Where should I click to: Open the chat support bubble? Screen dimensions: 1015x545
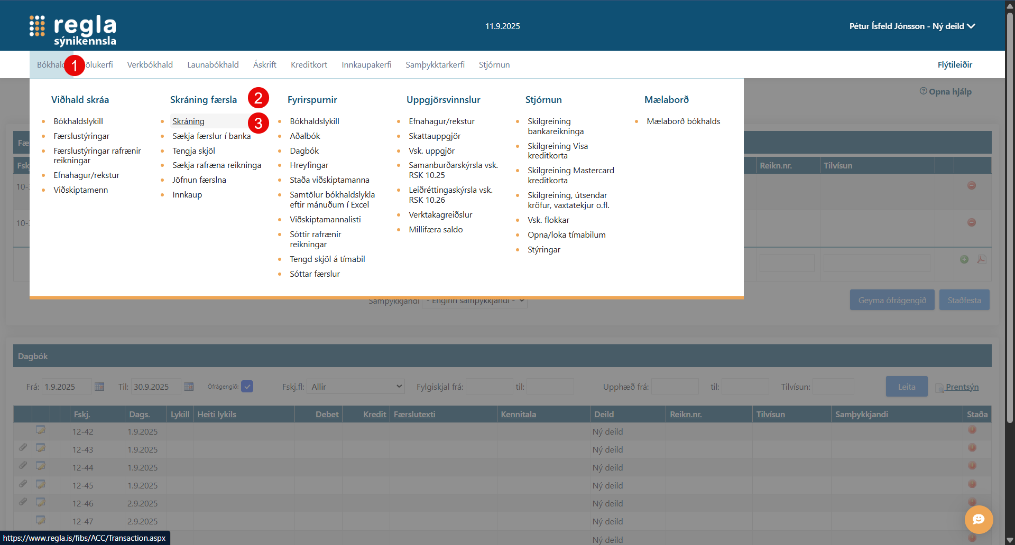tap(979, 520)
